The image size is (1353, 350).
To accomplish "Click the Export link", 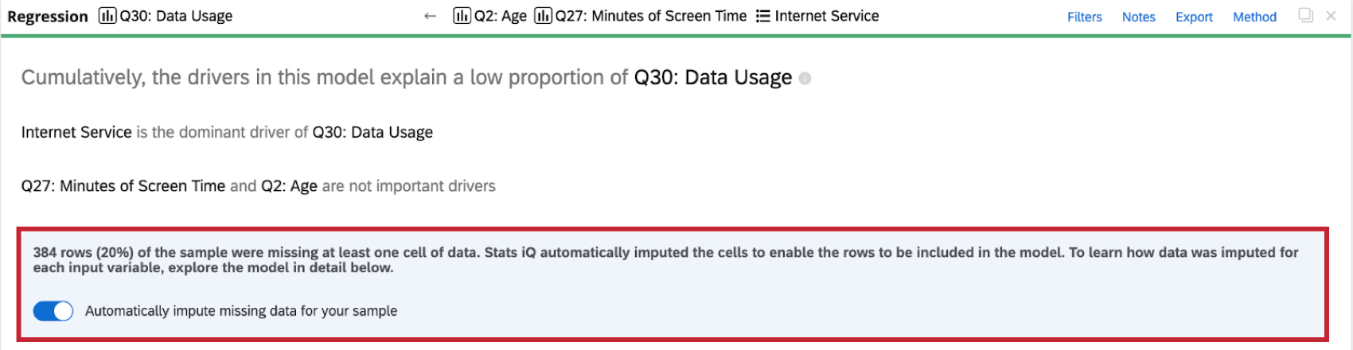I will tap(1194, 17).
